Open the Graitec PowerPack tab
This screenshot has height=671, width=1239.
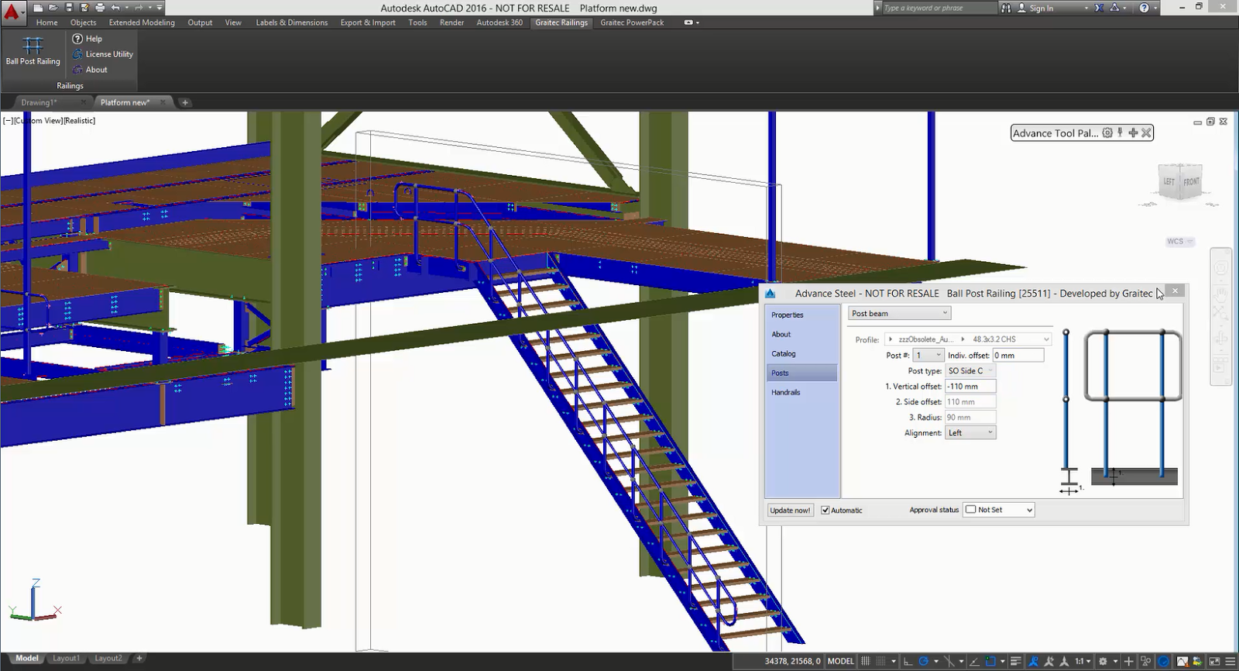tap(632, 22)
